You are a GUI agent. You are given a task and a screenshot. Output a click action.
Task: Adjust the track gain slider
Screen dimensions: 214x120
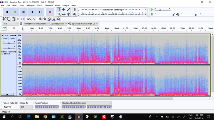coord(9,43)
